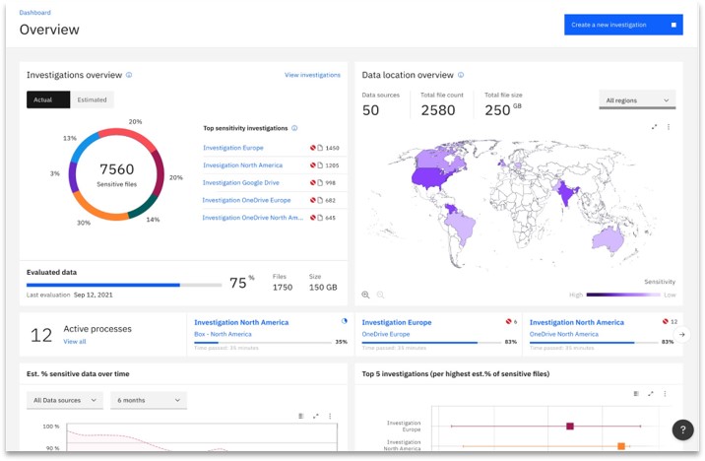
Task: Expand the All Data sources dropdown
Action: click(x=65, y=400)
